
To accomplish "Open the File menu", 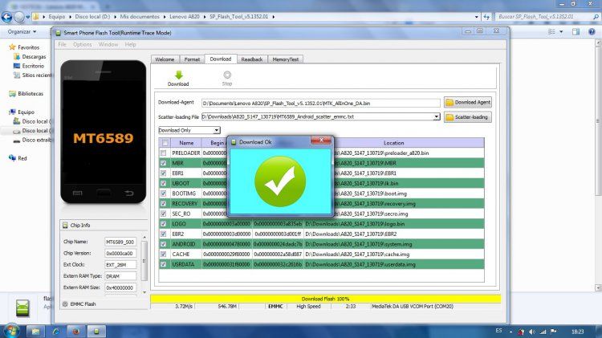I will click(62, 44).
